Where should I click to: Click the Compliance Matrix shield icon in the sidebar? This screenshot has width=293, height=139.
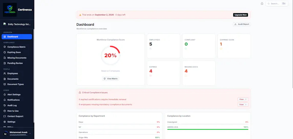coord(5,47)
